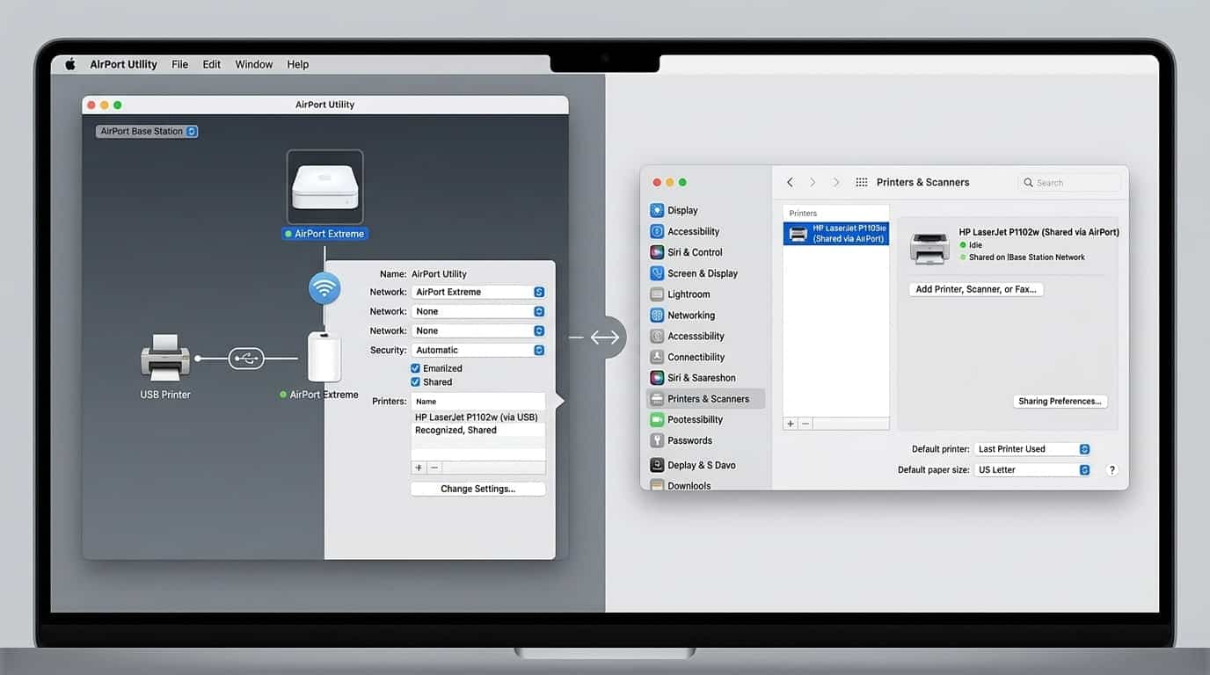The width and height of the screenshot is (1210, 675).
Task: Remove printer via minus under Printers list
Action: pos(805,424)
